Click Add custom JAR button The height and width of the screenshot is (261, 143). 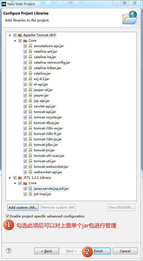(x=23, y=208)
